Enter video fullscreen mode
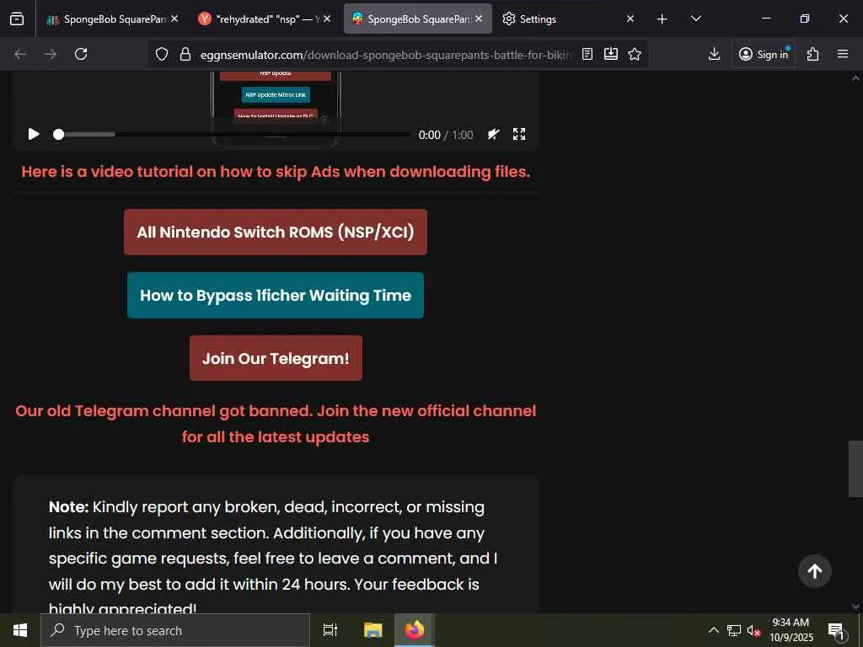This screenshot has height=647, width=863. 519,134
